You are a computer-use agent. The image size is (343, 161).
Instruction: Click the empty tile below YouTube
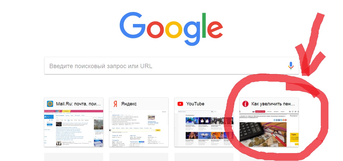tap(204, 157)
